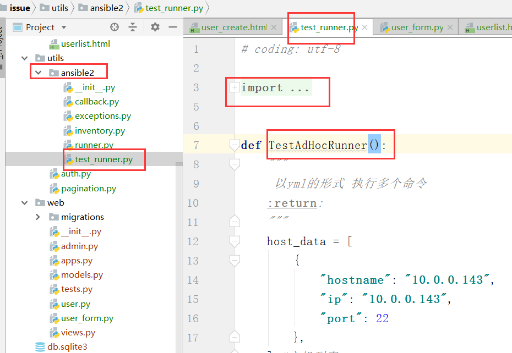Expand the folded import block

(235, 87)
